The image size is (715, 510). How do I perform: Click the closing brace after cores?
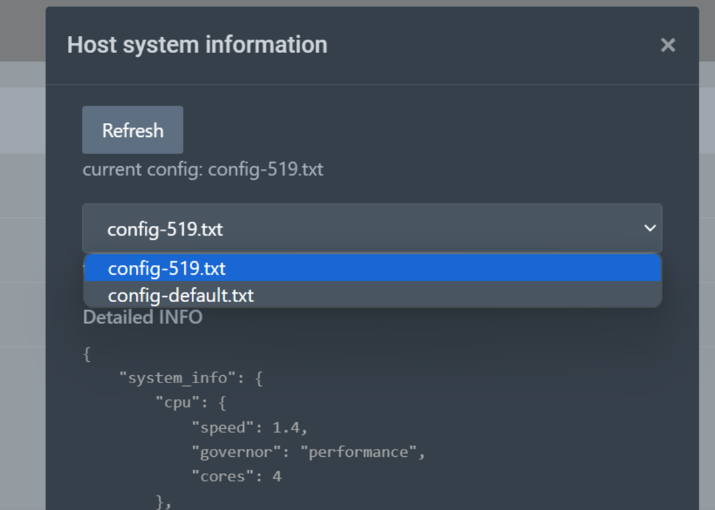pyautogui.click(x=159, y=501)
